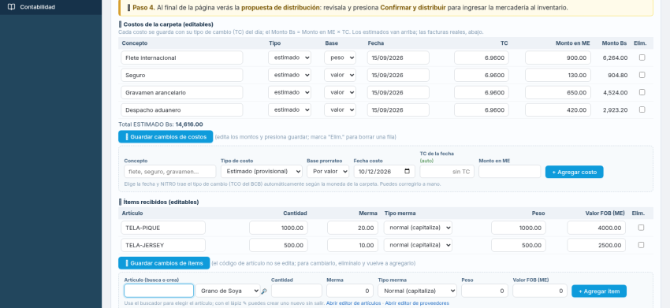Check Elim. box for Gravamen arancelario
Viewport: 670px width, 308px height.
coord(642,92)
